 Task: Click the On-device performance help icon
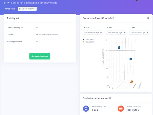point(110,98)
